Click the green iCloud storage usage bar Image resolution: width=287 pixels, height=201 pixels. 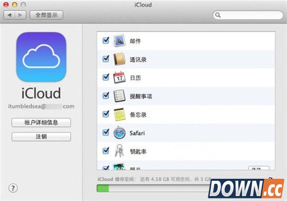[103, 188]
